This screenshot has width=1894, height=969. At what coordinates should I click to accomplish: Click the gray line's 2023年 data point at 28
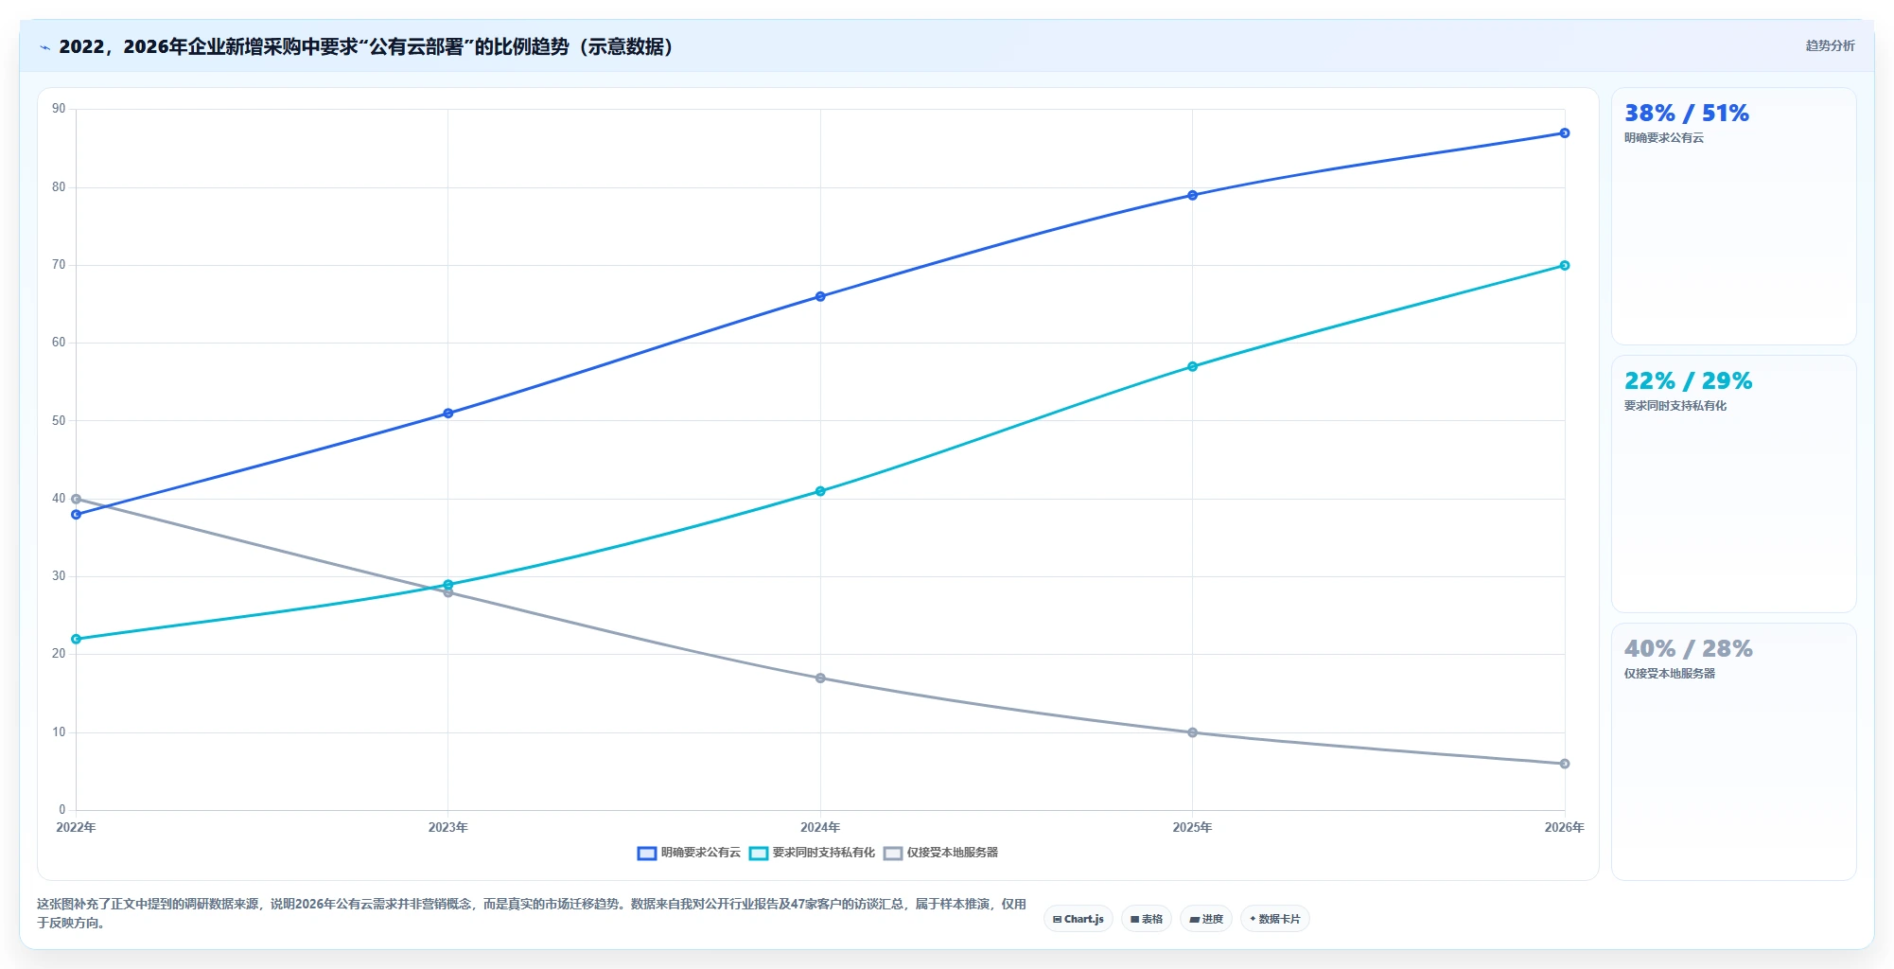pyautogui.click(x=448, y=592)
